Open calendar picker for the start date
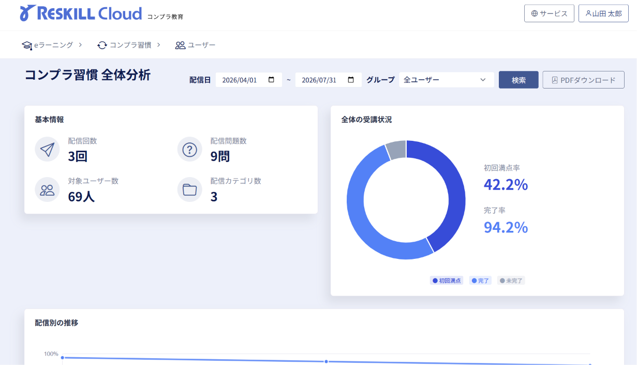The height and width of the screenshot is (365, 637). pyautogui.click(x=272, y=80)
